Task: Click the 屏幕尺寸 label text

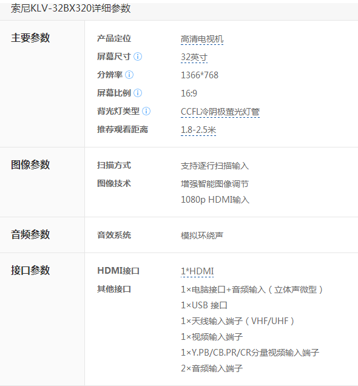Action: coord(114,56)
